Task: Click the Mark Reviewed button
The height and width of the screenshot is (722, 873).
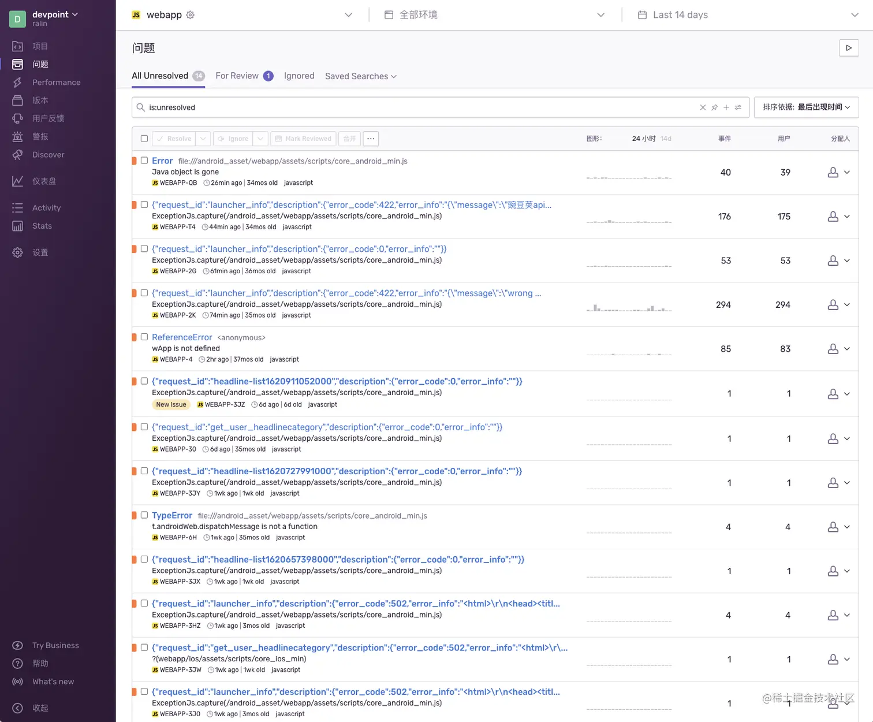Action: pos(303,139)
